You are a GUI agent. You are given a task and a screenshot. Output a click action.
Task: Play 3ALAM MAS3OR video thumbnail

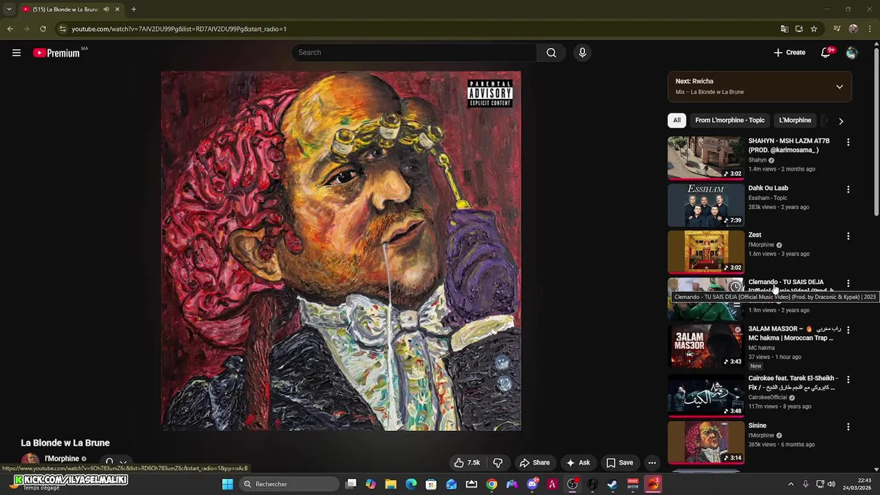(705, 346)
